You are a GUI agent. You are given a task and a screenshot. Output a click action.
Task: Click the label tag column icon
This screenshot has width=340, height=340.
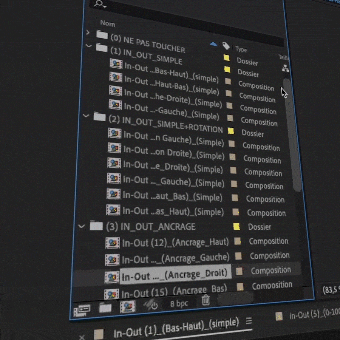(x=226, y=46)
